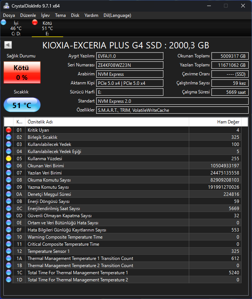Open the Disk menu

click(75, 15)
